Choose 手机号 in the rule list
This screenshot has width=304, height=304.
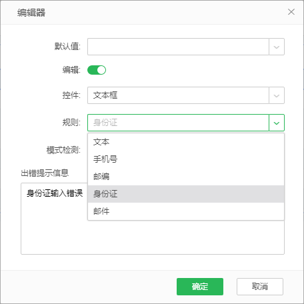[x=186, y=159]
